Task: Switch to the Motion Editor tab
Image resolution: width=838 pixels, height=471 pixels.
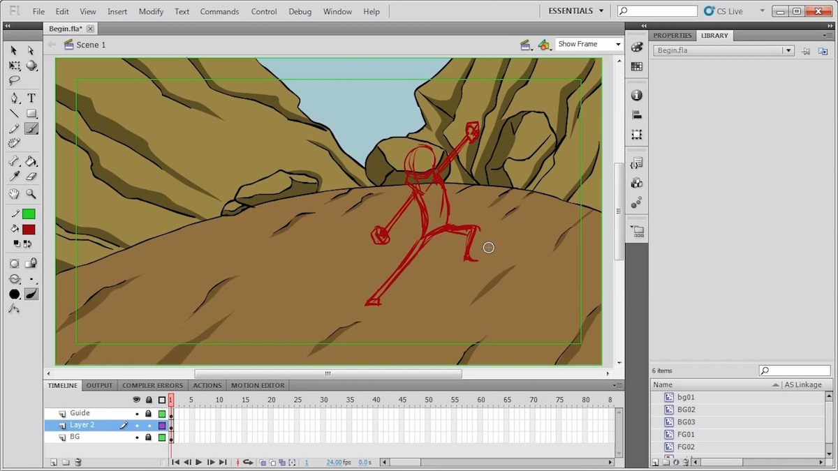Action: pos(258,385)
